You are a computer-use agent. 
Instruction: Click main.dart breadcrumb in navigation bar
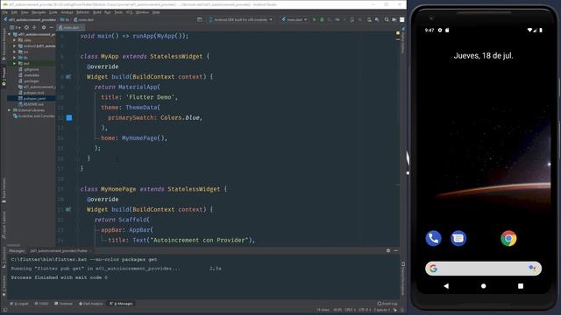coord(83,19)
